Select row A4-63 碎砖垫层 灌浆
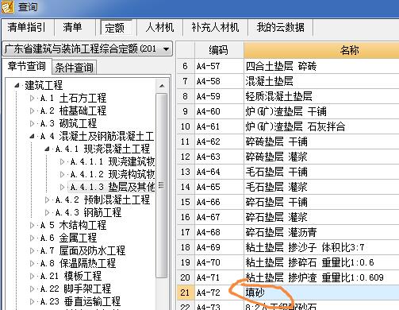This screenshot has height=310, width=399. click(288, 157)
